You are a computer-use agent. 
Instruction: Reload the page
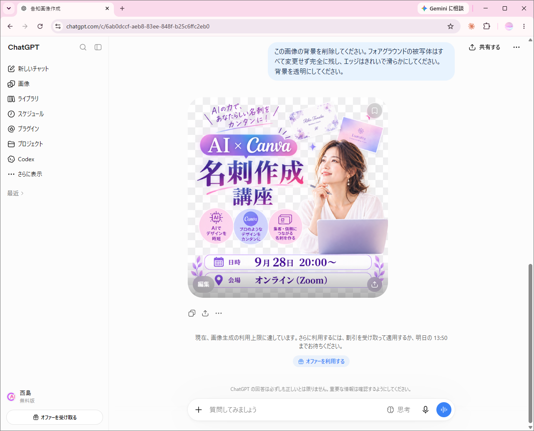click(40, 26)
